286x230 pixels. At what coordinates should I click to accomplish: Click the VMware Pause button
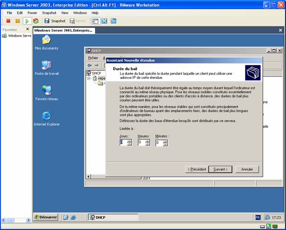[x=18, y=21]
